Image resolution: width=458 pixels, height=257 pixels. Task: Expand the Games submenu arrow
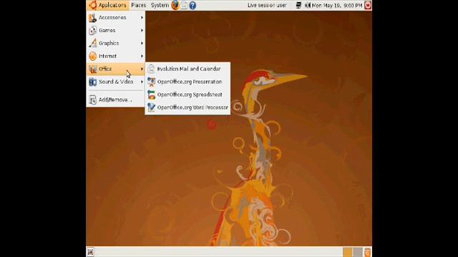click(142, 30)
